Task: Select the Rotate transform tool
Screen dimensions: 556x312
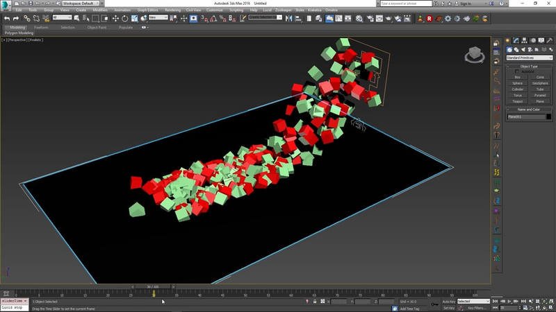Action: pyautogui.click(x=124, y=18)
